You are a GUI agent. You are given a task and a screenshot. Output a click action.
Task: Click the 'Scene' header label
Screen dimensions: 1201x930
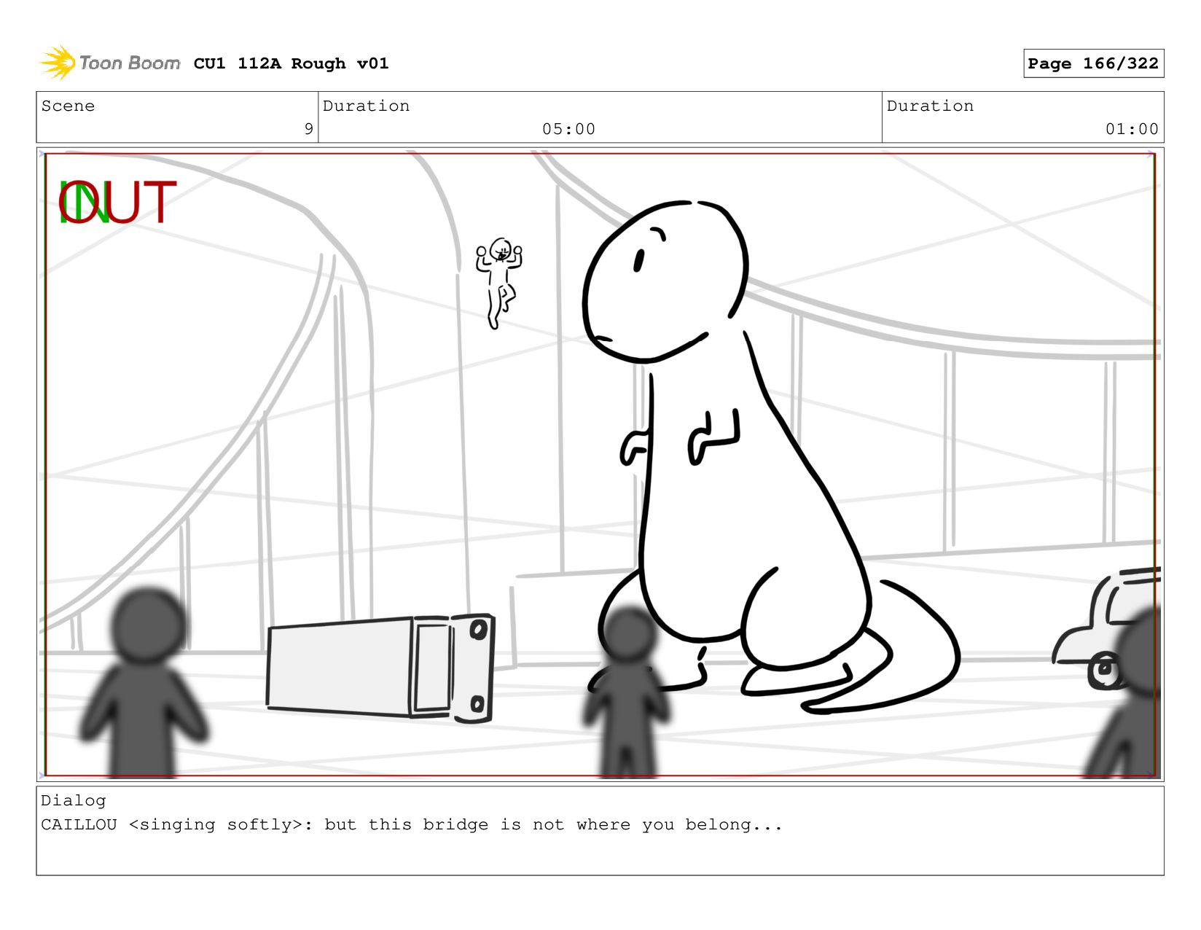click(x=68, y=106)
